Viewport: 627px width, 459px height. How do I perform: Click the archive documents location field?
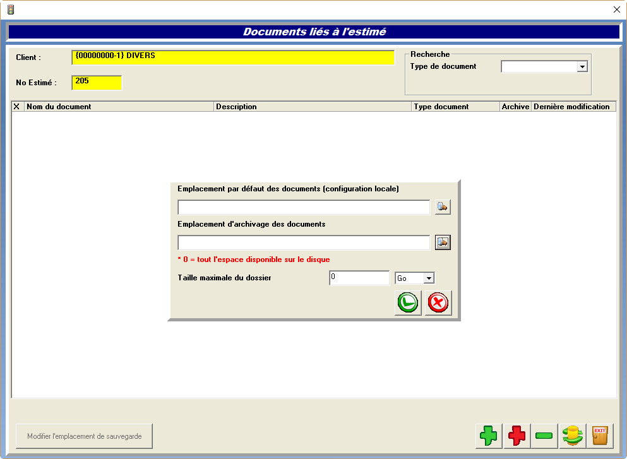point(304,242)
